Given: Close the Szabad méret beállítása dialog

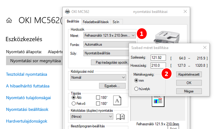Looking at the screenshot, I should click(x=205, y=47).
